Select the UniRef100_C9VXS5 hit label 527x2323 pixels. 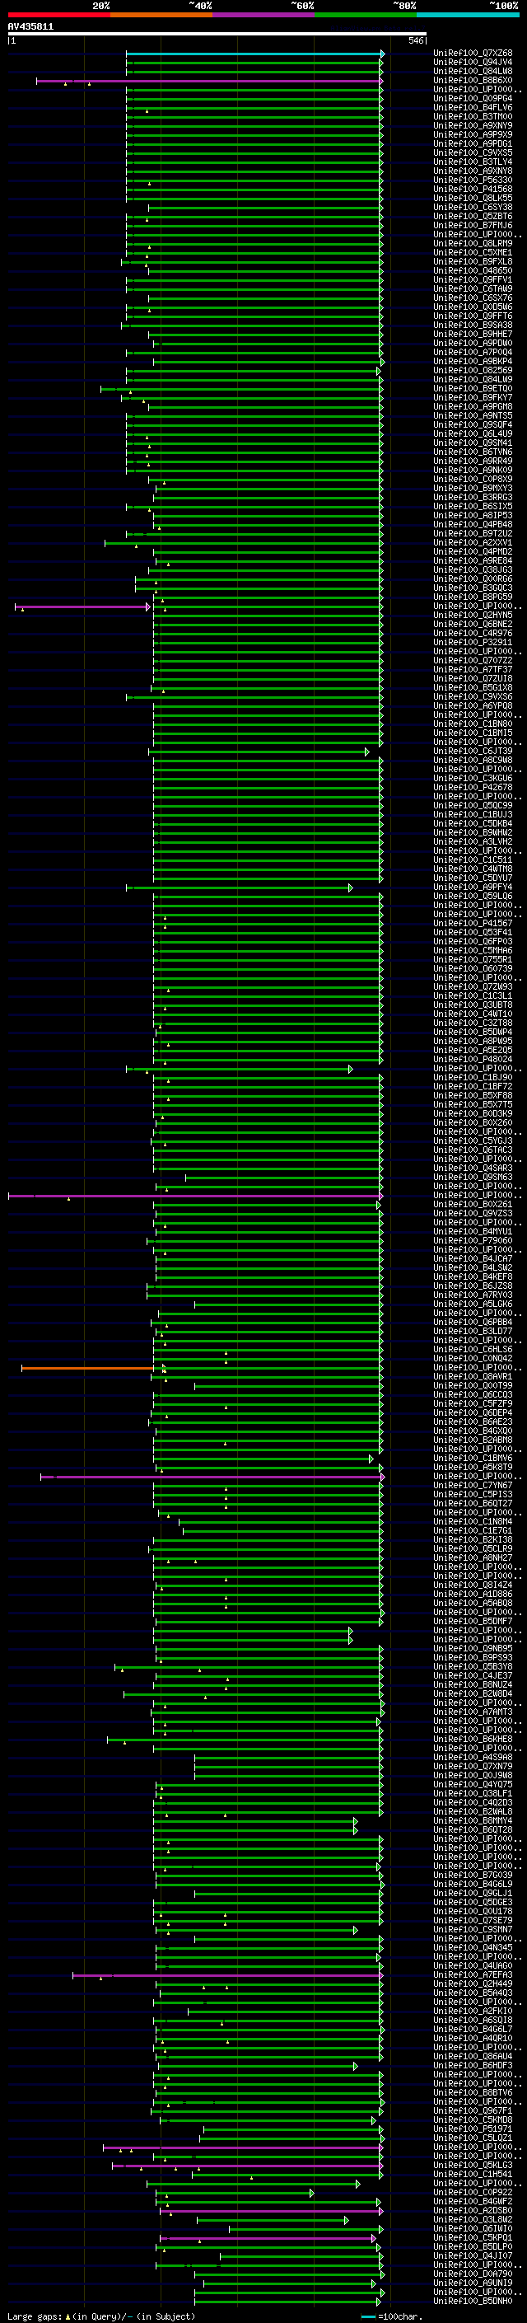coord(473,152)
